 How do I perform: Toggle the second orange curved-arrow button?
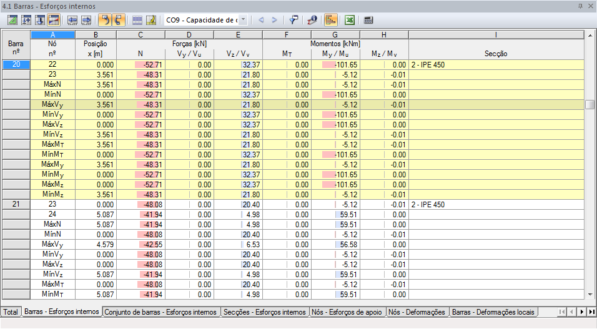pos(119,20)
